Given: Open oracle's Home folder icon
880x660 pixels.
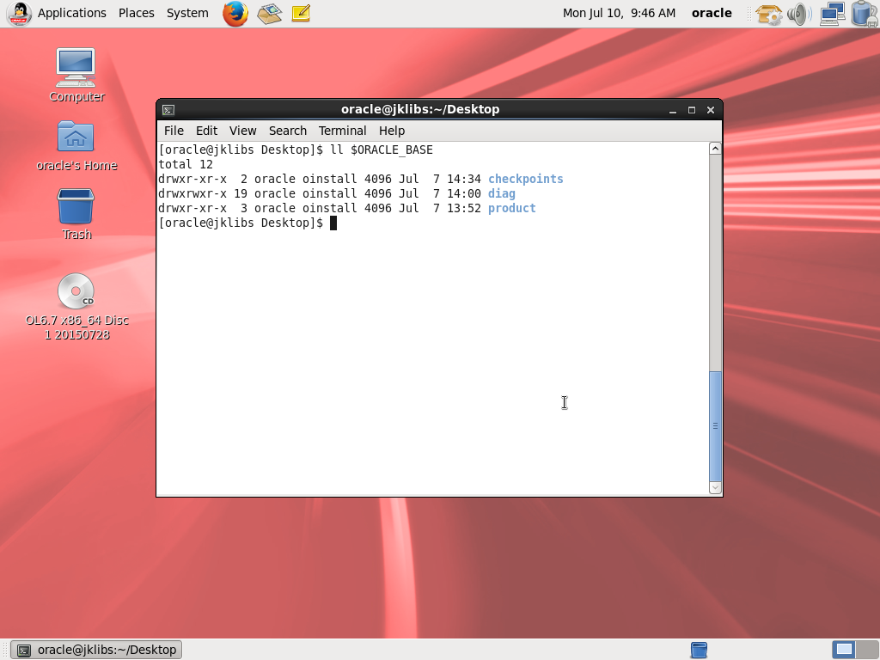Looking at the screenshot, I should 76,137.
